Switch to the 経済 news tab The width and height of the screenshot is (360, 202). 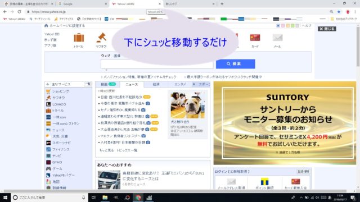[156, 85]
